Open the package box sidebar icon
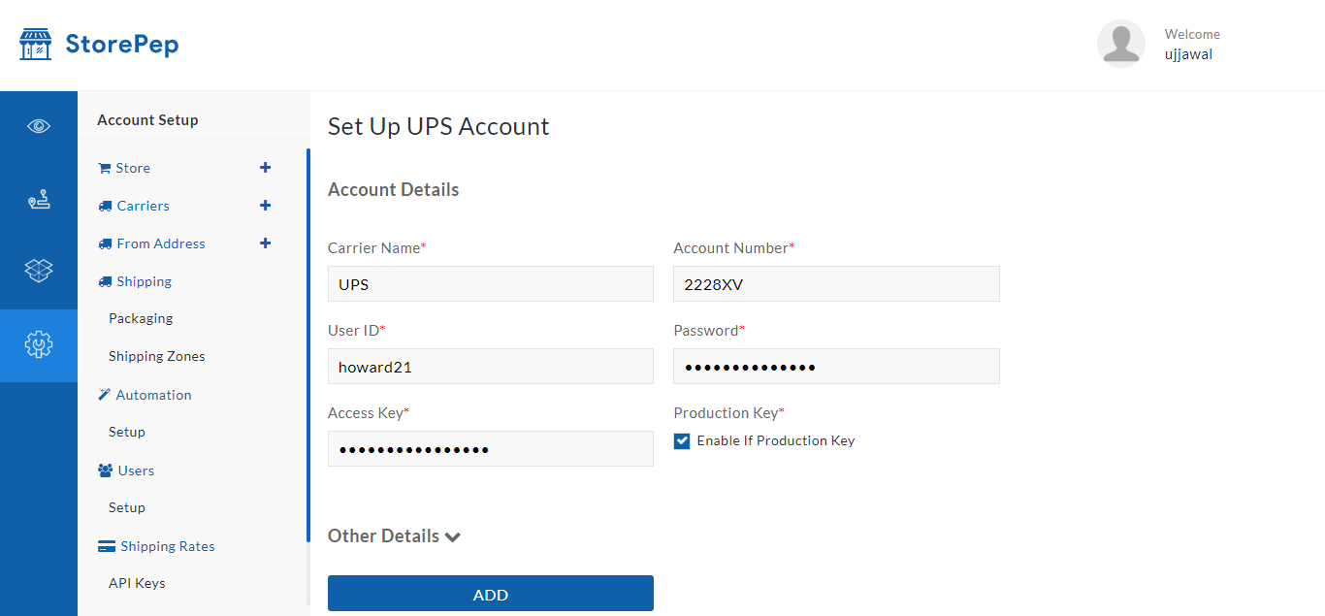Viewport: 1325px width, 616px height. [39, 271]
